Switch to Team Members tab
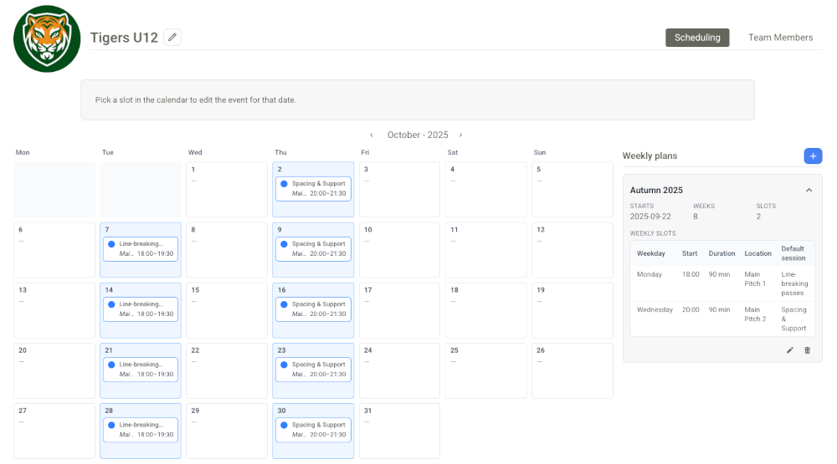Screen dimensions: 837x464 coord(780,38)
